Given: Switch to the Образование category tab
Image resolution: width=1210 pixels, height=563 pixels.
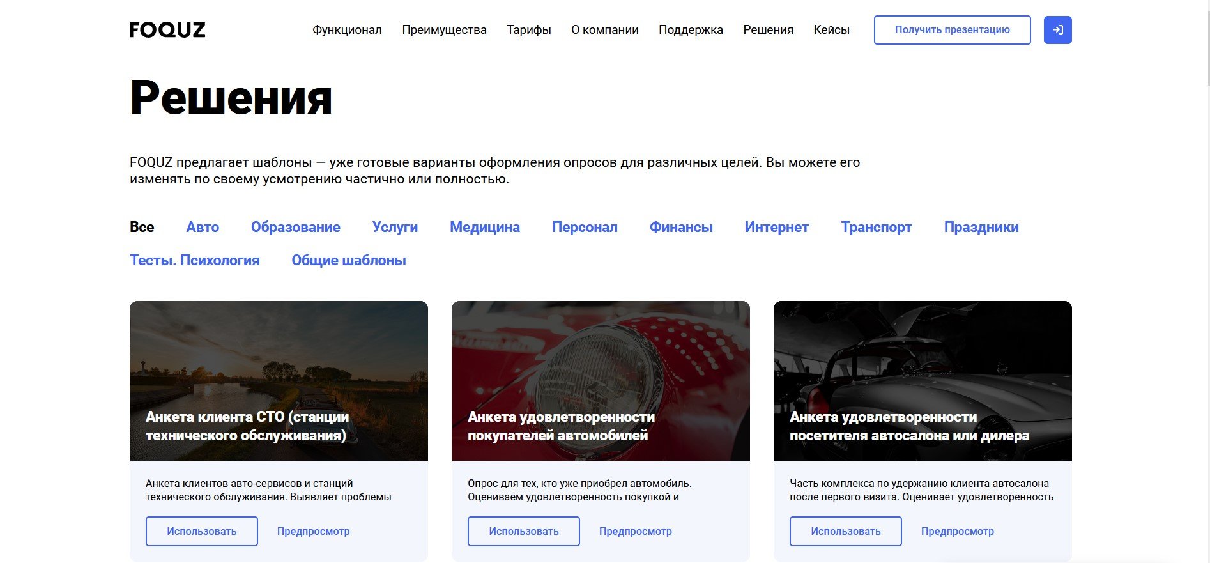Looking at the screenshot, I should [x=295, y=227].
